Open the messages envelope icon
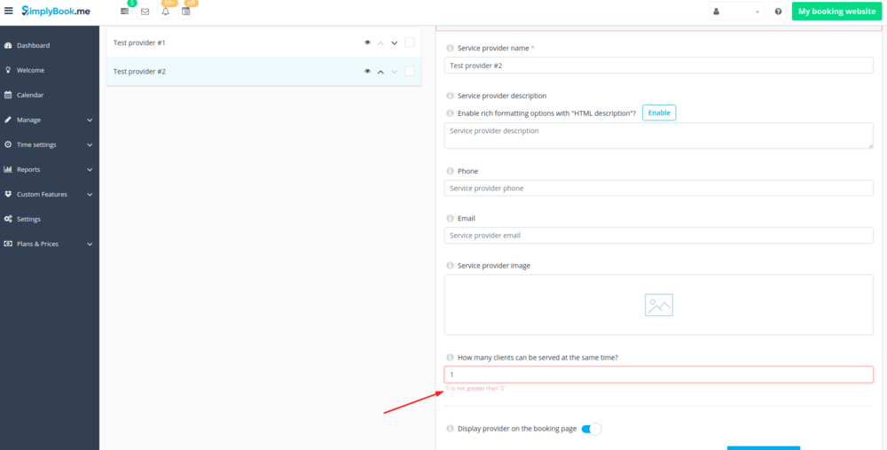The height and width of the screenshot is (450, 887). 145,12
